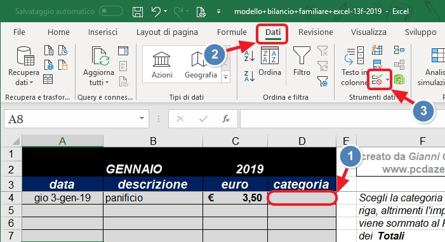Click the Flash Fill lightning icon

click(377, 50)
